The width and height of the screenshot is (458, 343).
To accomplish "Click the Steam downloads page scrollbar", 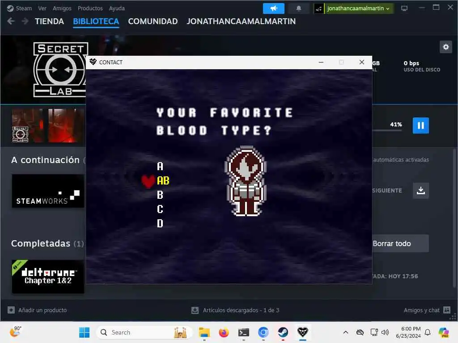I will pos(454,218).
